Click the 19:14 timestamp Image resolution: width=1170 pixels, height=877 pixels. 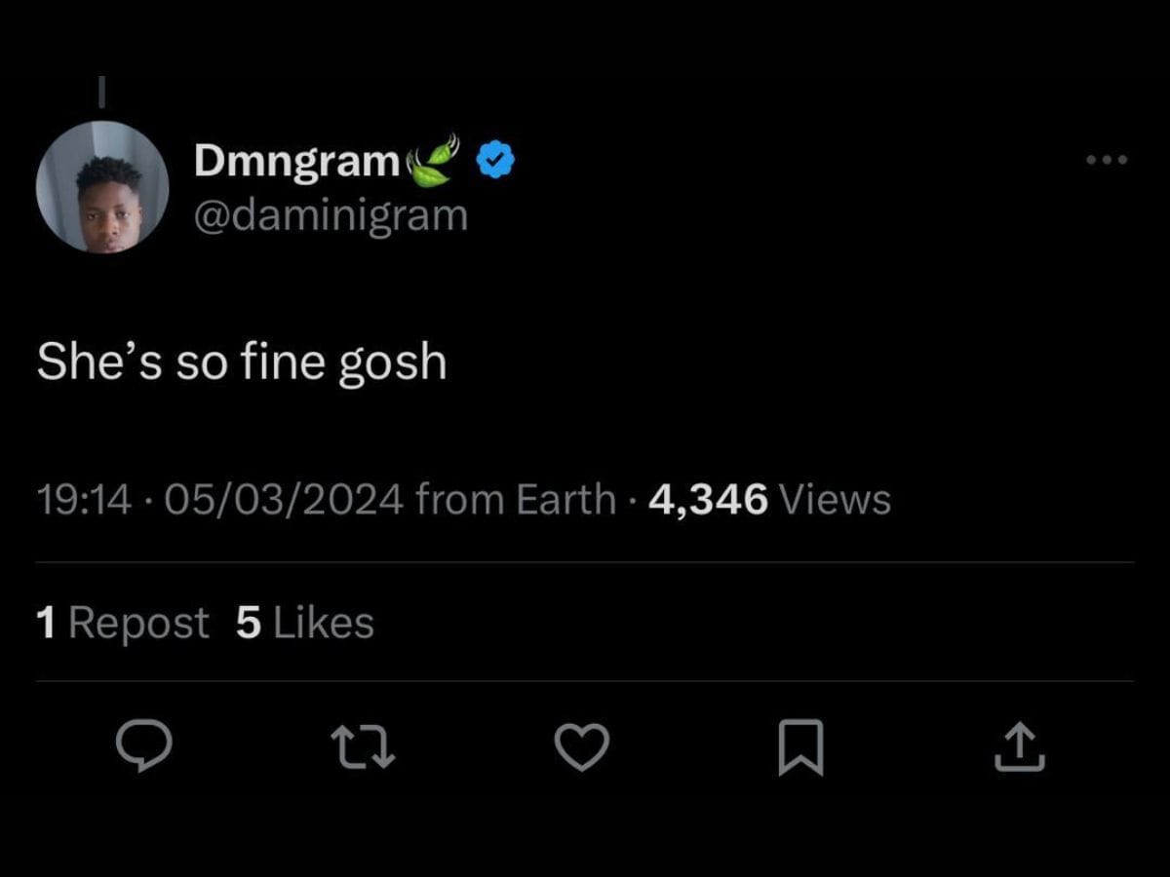[x=84, y=500]
